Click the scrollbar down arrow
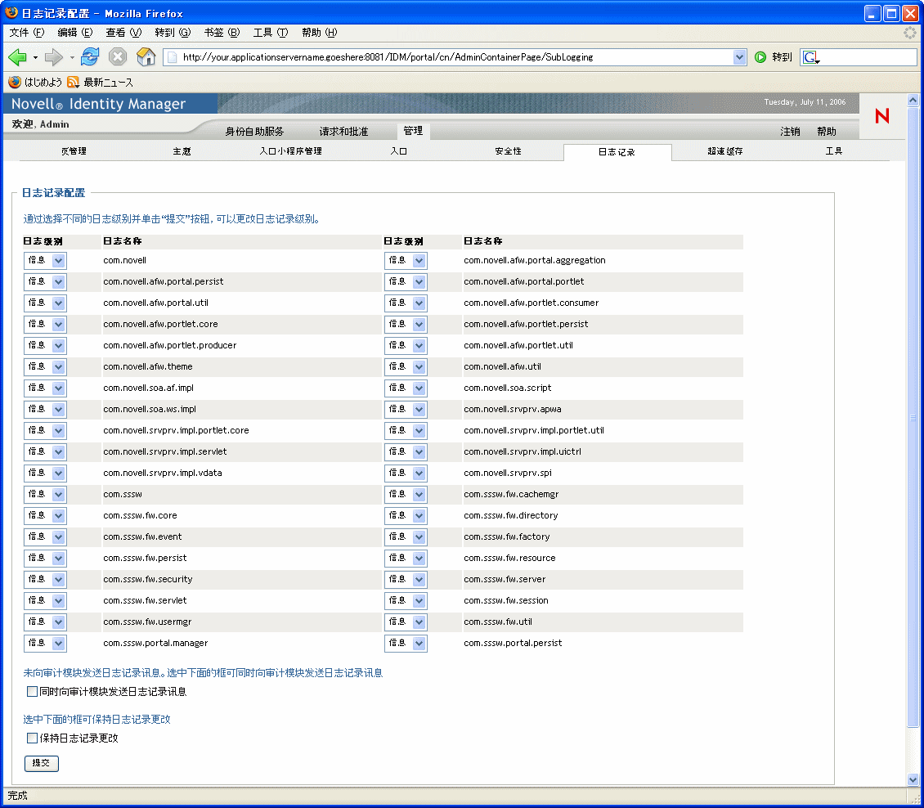Screen dimensions: 924x808 click(913, 779)
